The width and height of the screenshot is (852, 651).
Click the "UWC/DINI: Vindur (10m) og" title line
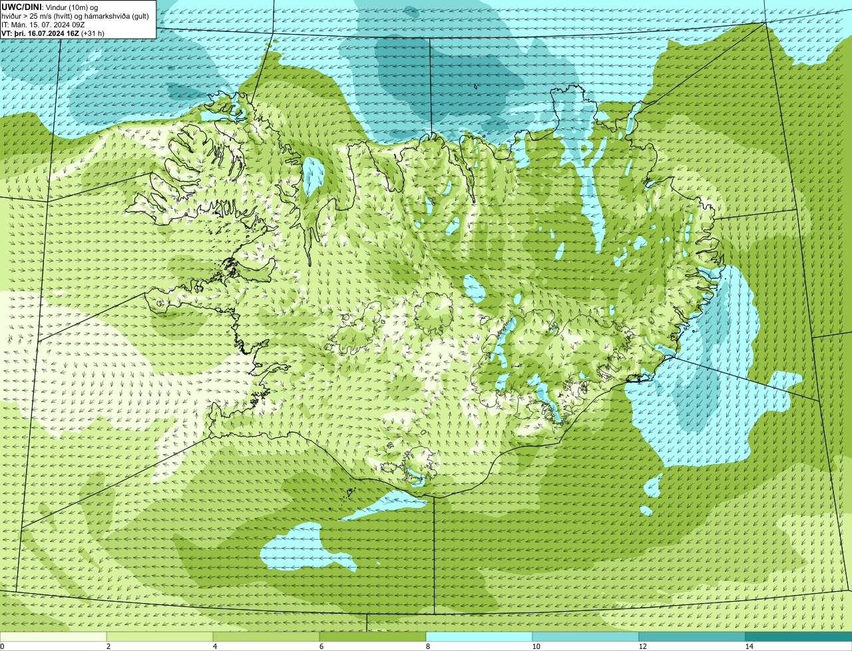(x=50, y=7)
